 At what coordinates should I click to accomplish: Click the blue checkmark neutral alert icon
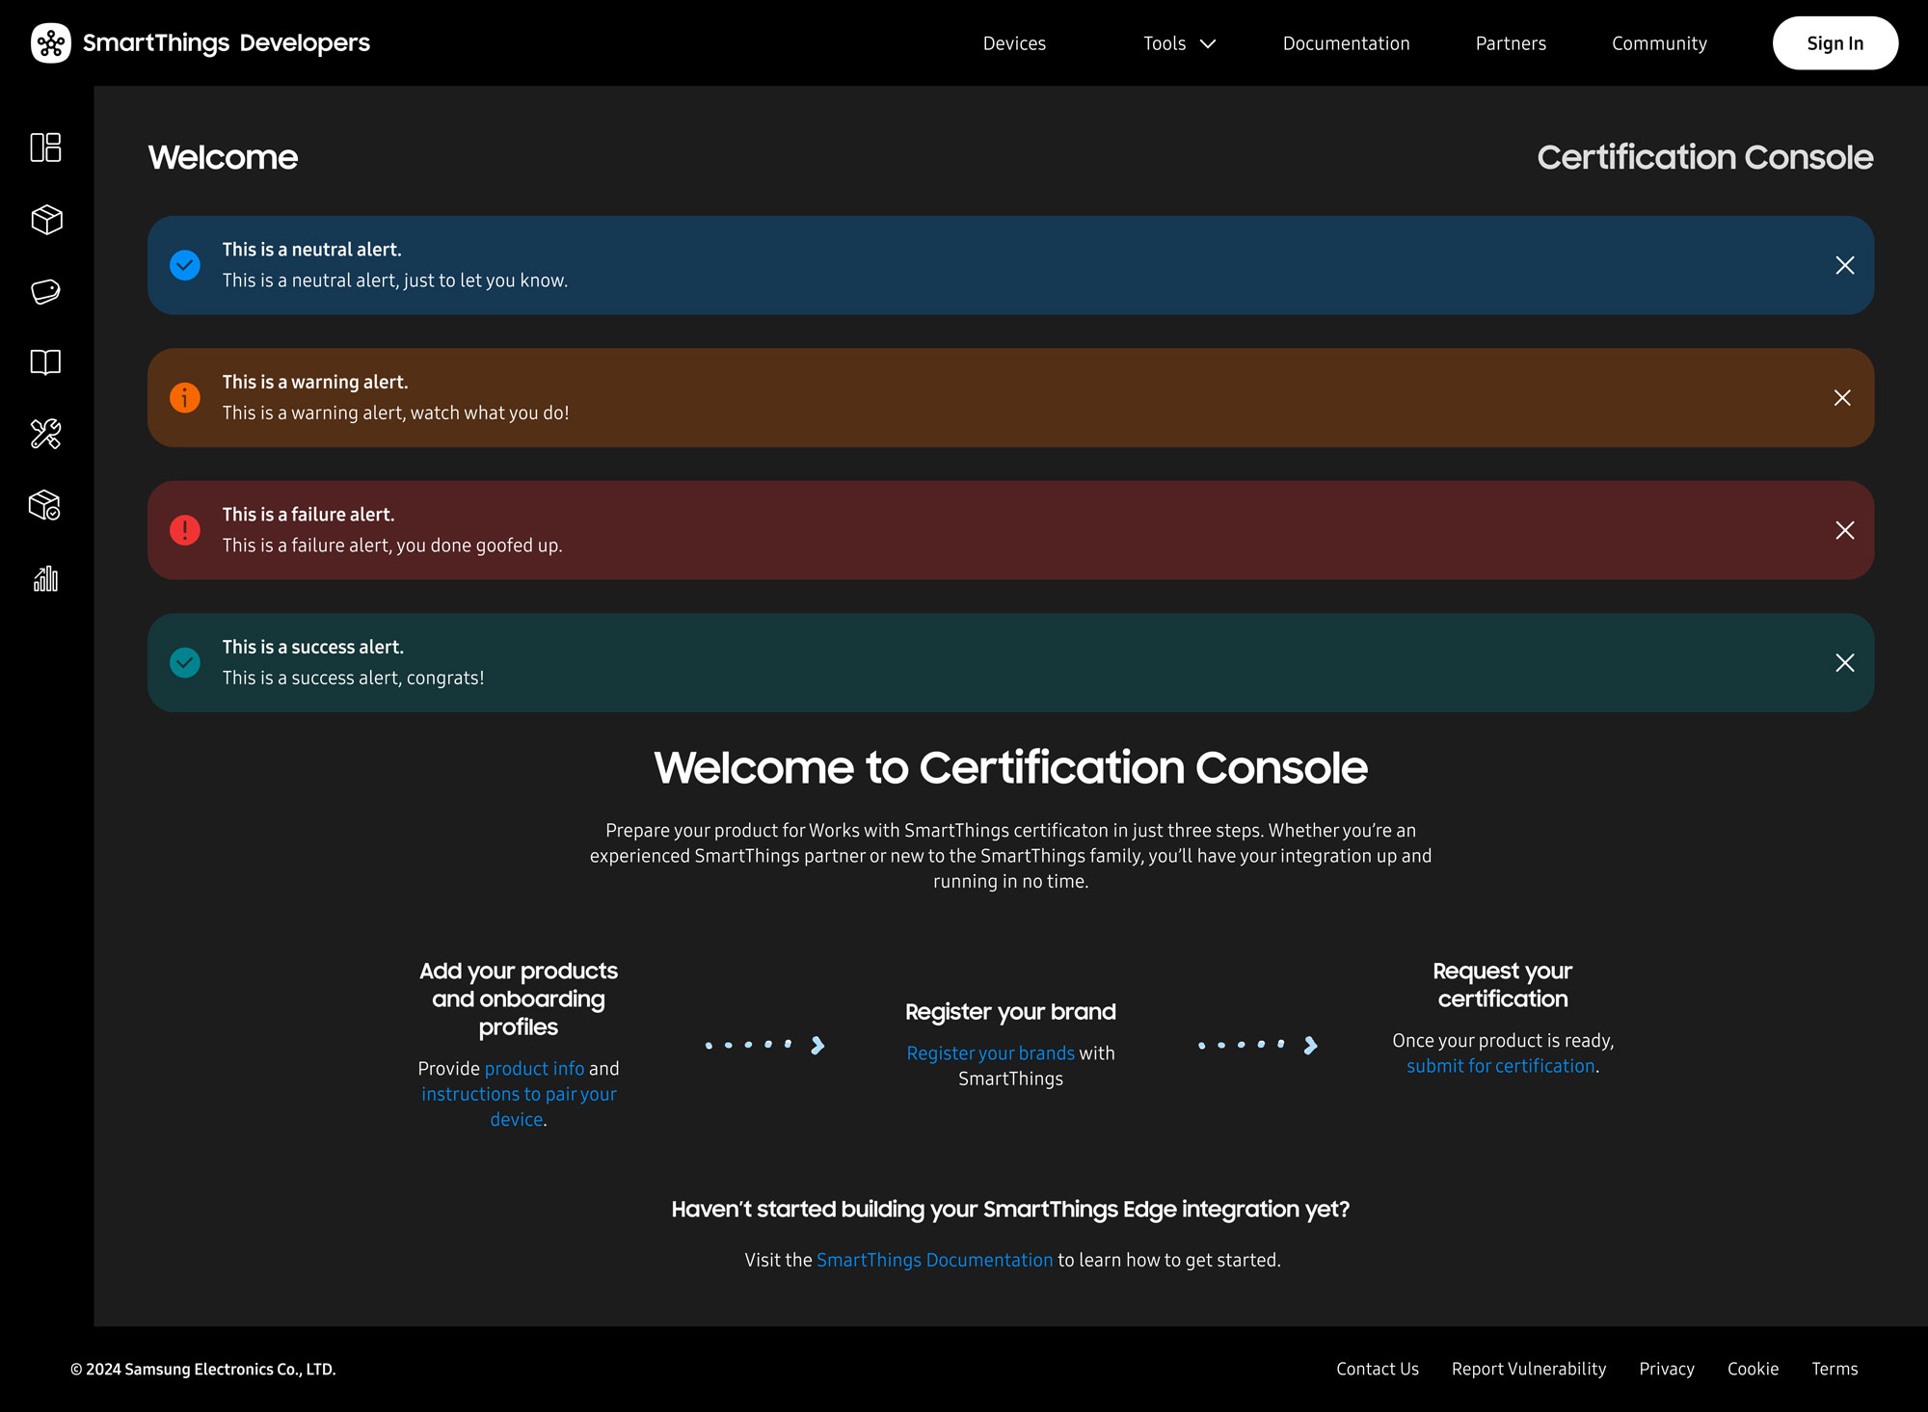pyautogui.click(x=185, y=265)
